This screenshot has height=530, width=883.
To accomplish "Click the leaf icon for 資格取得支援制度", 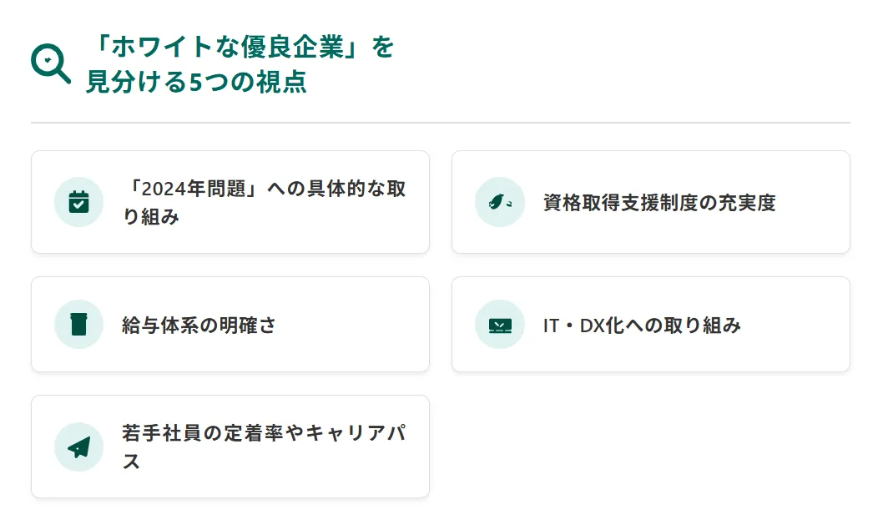I will tap(499, 202).
